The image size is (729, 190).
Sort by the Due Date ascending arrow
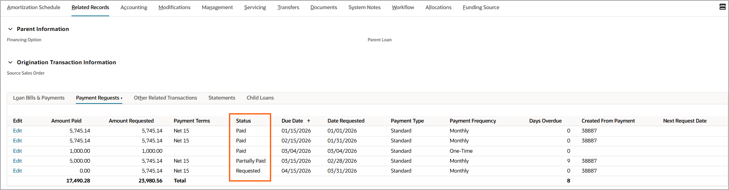pos(309,121)
